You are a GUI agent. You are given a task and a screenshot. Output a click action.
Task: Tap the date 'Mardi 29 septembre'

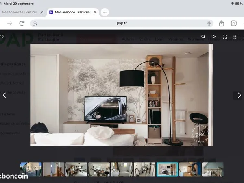click(19, 4)
